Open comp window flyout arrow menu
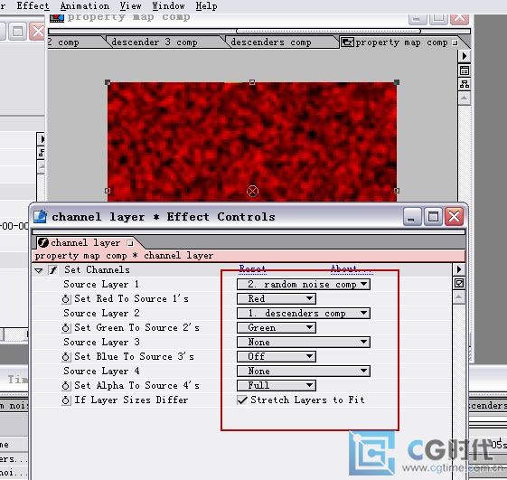507x480 pixels. point(465,56)
